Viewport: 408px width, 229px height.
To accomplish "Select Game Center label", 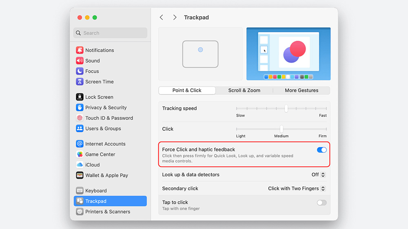I will pyautogui.click(x=100, y=154).
